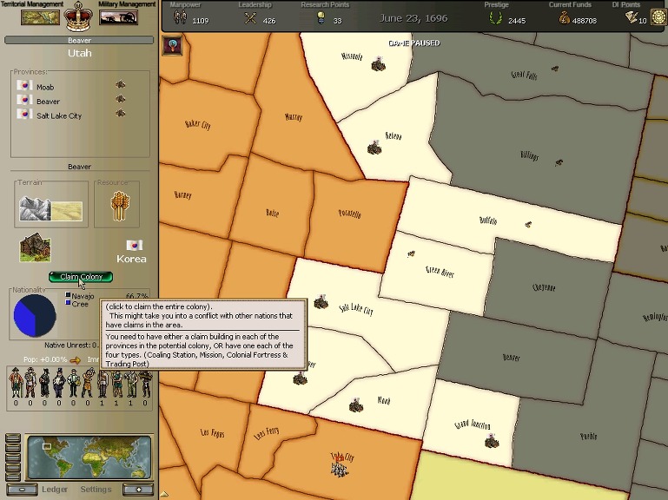Click the claim building icon beside Moab row
The height and width of the screenshot is (500, 668).
(120, 85)
